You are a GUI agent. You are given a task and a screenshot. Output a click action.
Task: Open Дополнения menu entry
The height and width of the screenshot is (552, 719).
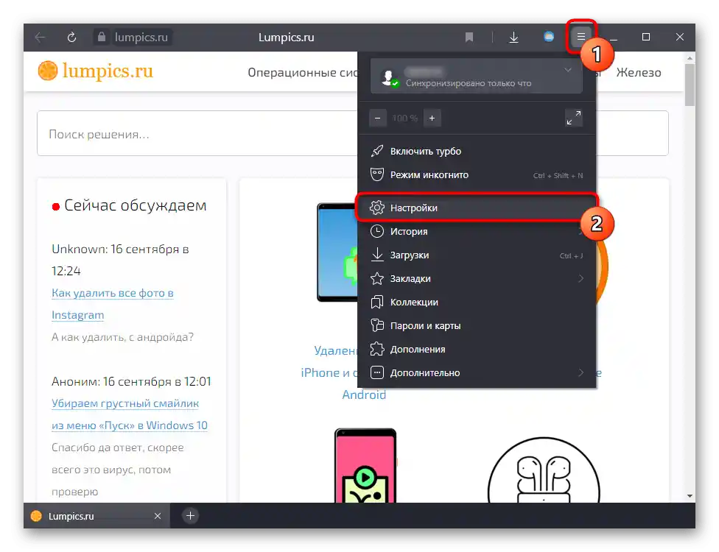pyautogui.click(x=477, y=349)
